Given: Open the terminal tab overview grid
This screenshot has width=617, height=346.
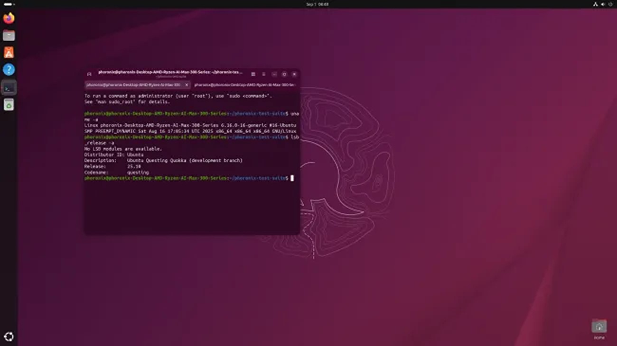Looking at the screenshot, I should 253,74.
